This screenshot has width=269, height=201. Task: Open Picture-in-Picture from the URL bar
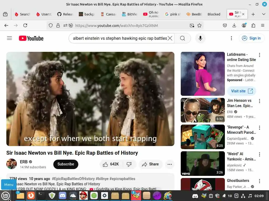(192, 25)
